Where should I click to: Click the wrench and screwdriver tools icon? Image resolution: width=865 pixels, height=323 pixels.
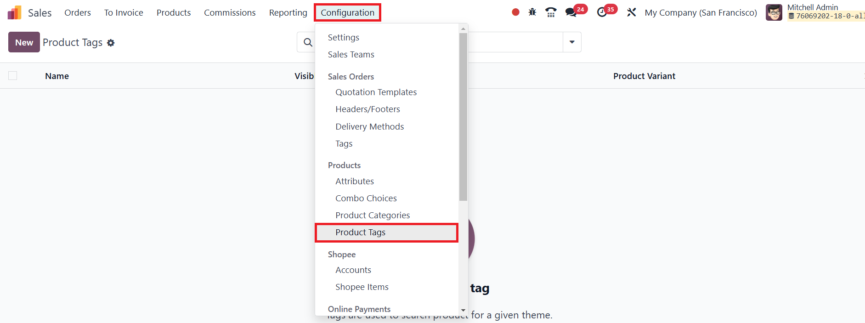(x=632, y=12)
